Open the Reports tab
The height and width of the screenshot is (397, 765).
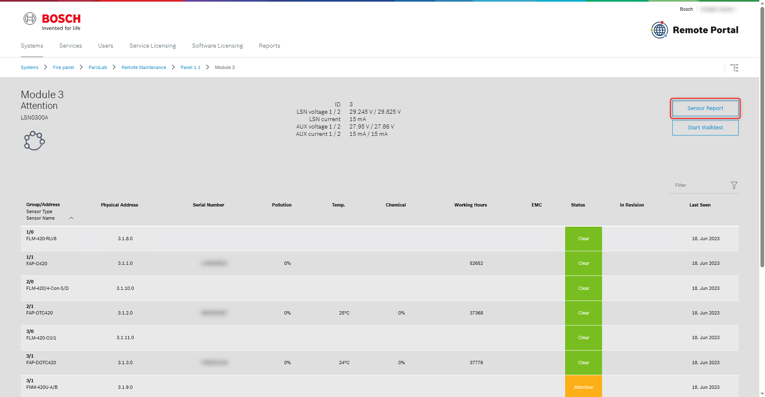click(269, 46)
